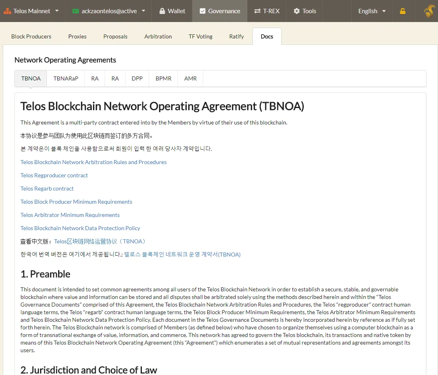The height and width of the screenshot is (375, 438).
Task: Click the squirrel logo icon
Action: point(429,11)
